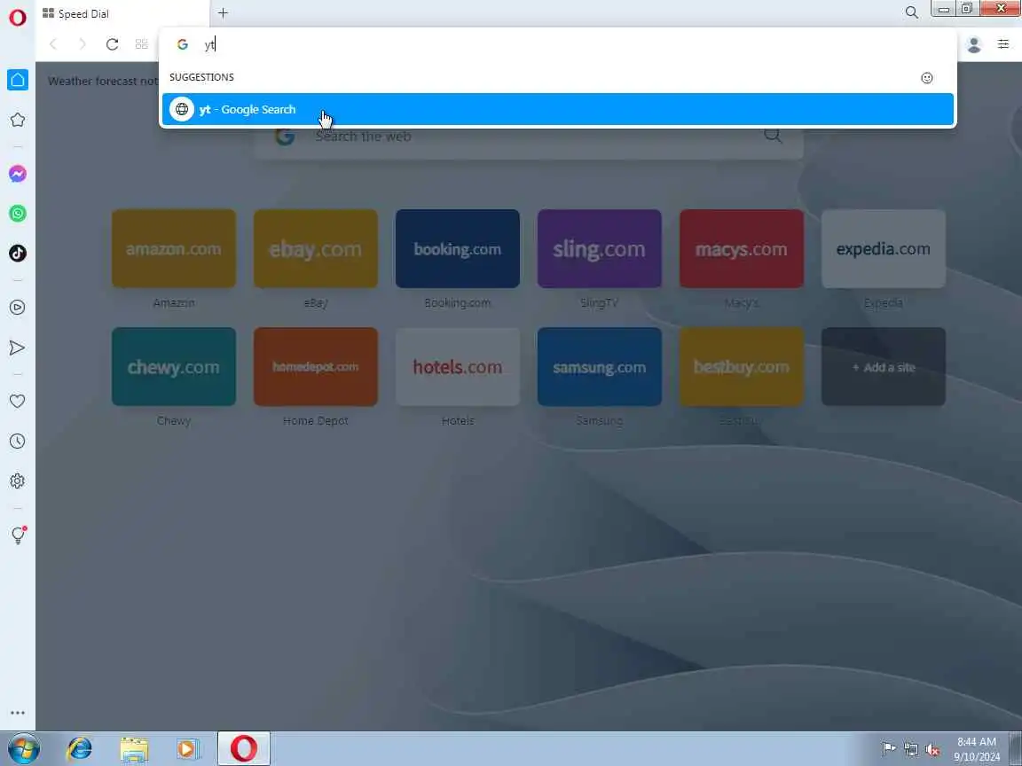Screen dimensions: 1022x766
Task: Open the amazon.com speed dial tile
Action: [173, 248]
